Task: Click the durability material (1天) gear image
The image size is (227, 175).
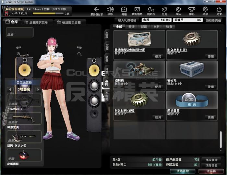Action: (x=192, y=39)
